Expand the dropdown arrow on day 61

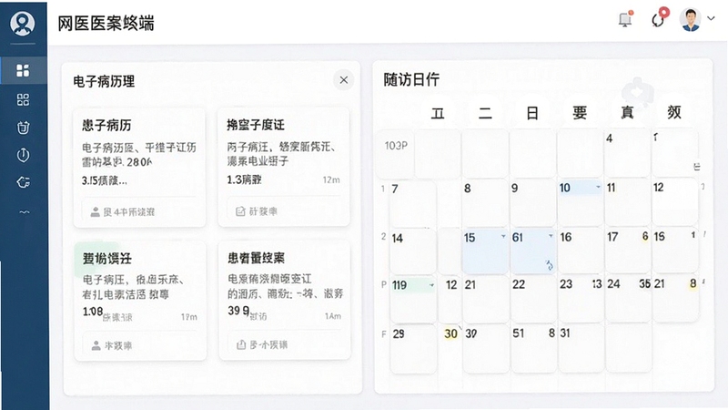click(551, 236)
